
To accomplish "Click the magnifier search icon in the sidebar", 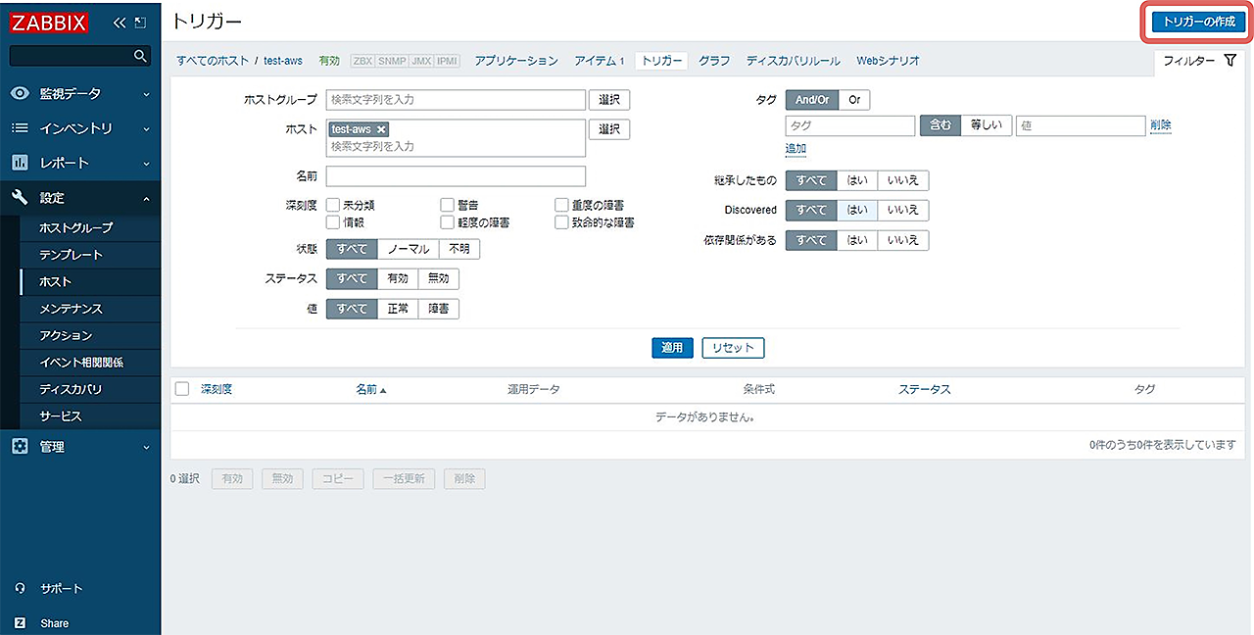I will click(x=140, y=56).
